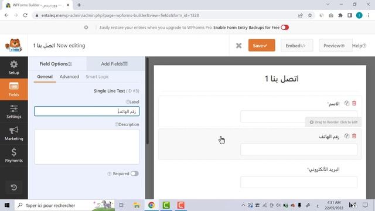Click the رقم الهاتف form input preview
This screenshot has width=375, height=211.
(x=299, y=149)
